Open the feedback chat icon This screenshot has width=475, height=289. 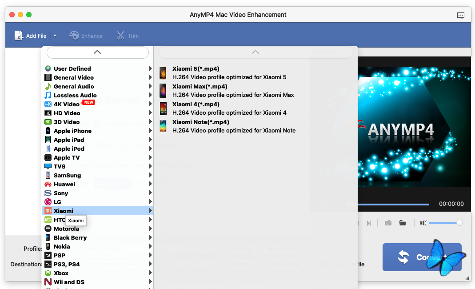(461, 15)
